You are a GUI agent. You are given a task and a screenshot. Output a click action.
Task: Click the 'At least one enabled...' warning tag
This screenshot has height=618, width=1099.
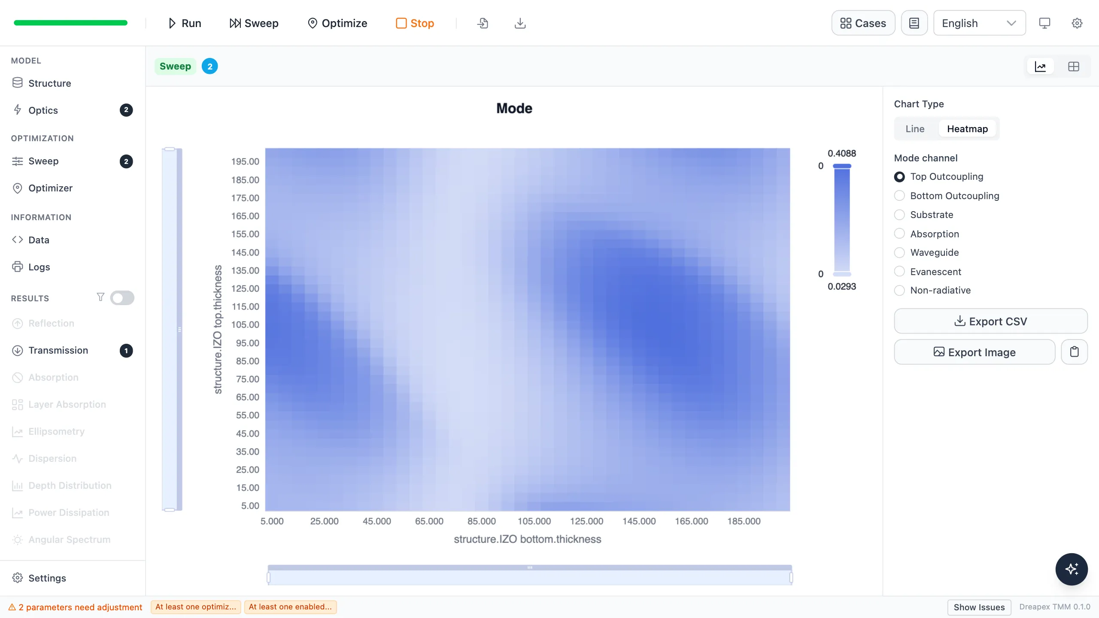click(x=290, y=607)
